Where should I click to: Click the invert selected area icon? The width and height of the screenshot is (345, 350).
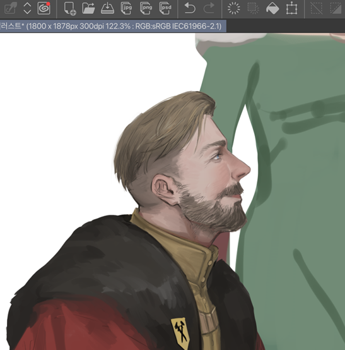click(336, 8)
